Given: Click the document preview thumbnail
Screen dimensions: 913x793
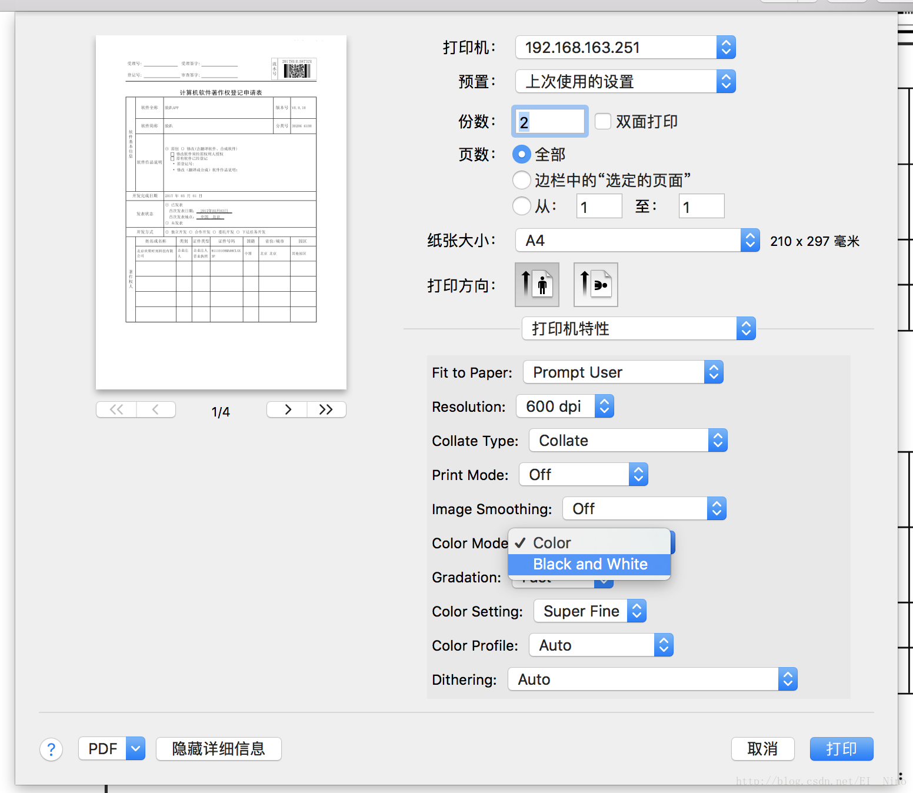Looking at the screenshot, I should pyautogui.click(x=221, y=212).
